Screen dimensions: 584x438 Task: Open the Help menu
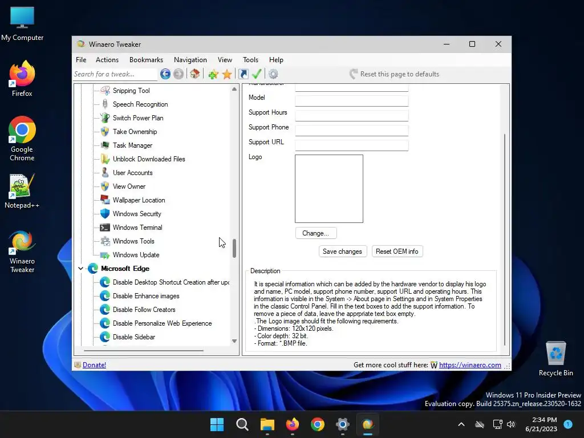point(277,59)
